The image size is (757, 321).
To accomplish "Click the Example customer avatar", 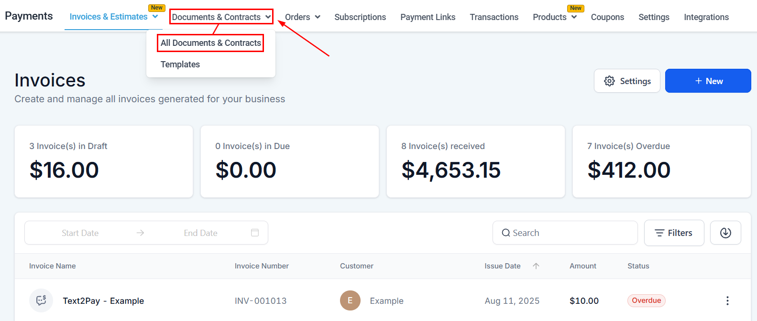I will click(351, 300).
